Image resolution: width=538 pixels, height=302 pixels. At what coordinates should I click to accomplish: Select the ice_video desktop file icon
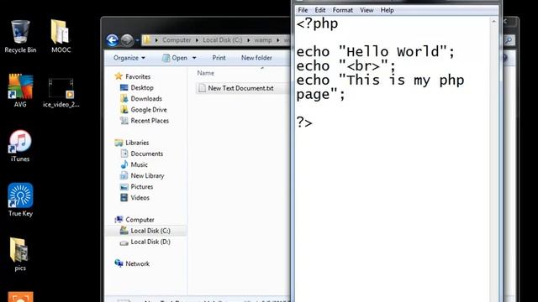(61, 92)
